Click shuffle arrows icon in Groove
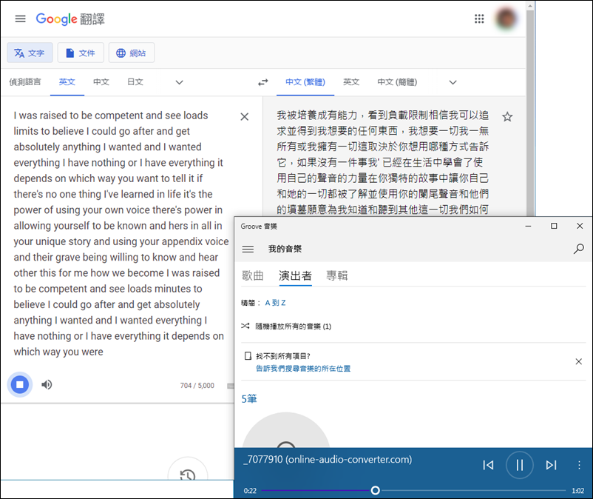This screenshot has width=593, height=499. [245, 326]
